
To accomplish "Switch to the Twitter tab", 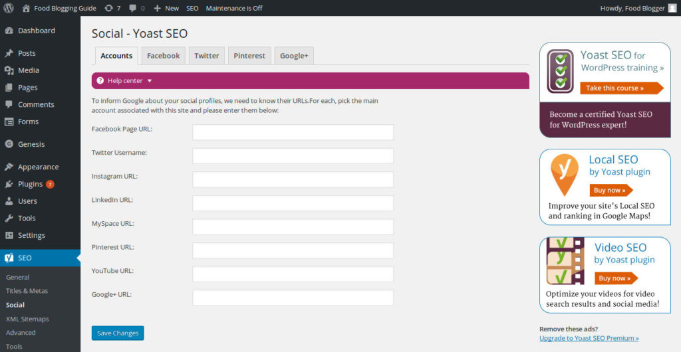I will 207,56.
